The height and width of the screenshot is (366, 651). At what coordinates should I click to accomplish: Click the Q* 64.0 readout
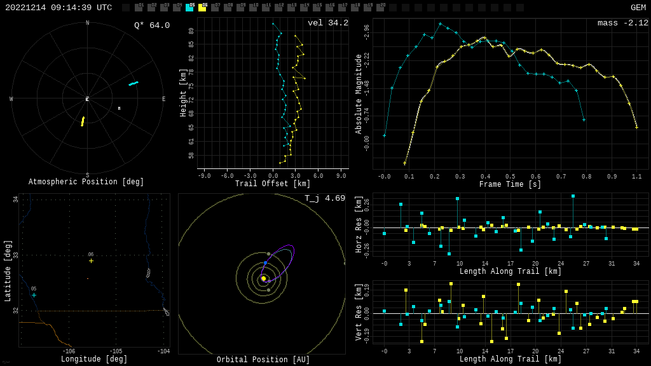click(151, 25)
